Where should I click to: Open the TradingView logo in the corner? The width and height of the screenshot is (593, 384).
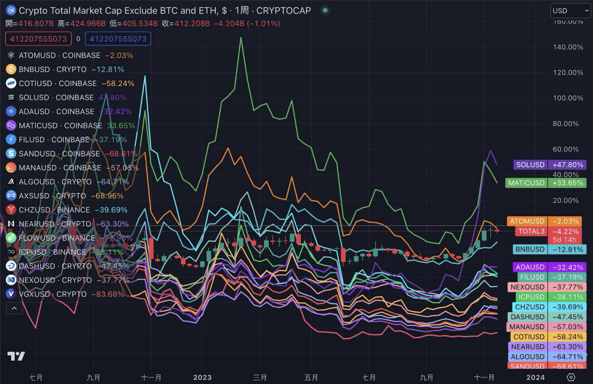16,356
